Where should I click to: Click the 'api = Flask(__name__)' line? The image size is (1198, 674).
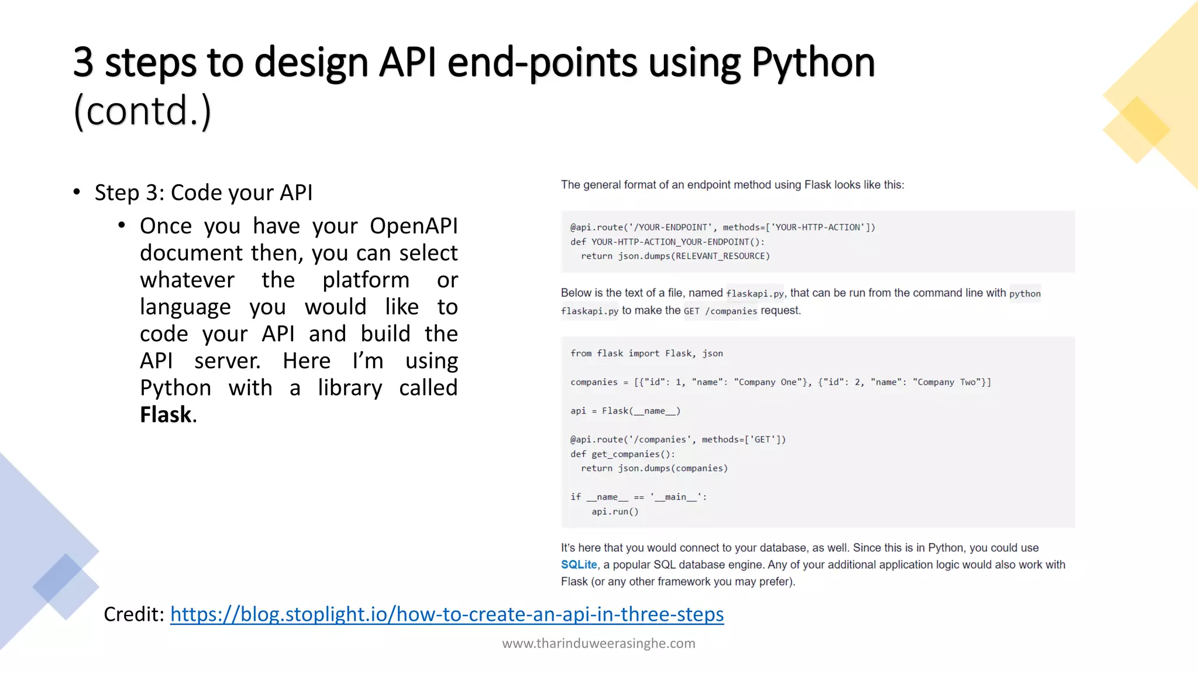point(625,411)
